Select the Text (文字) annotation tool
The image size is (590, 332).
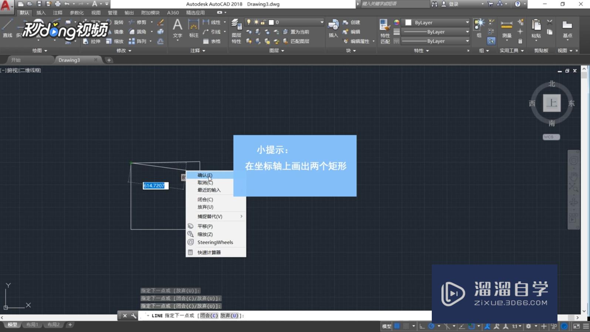click(x=177, y=29)
